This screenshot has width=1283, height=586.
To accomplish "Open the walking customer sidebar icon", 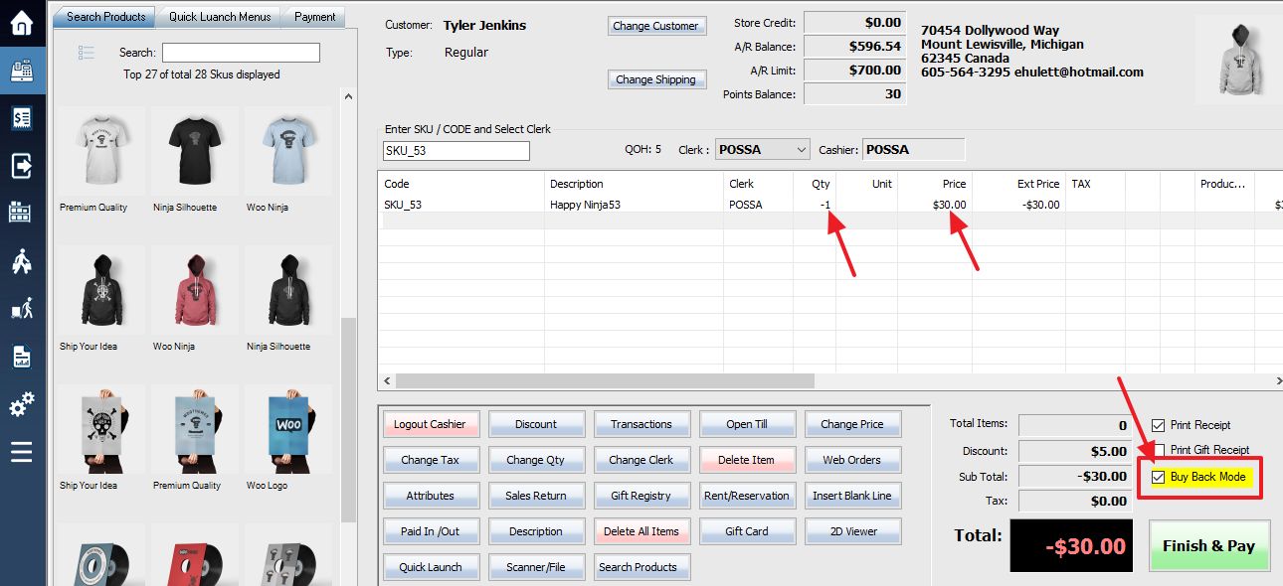I will (22, 261).
